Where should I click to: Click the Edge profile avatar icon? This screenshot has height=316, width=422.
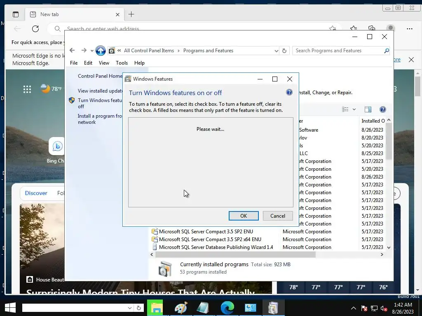[391, 28]
